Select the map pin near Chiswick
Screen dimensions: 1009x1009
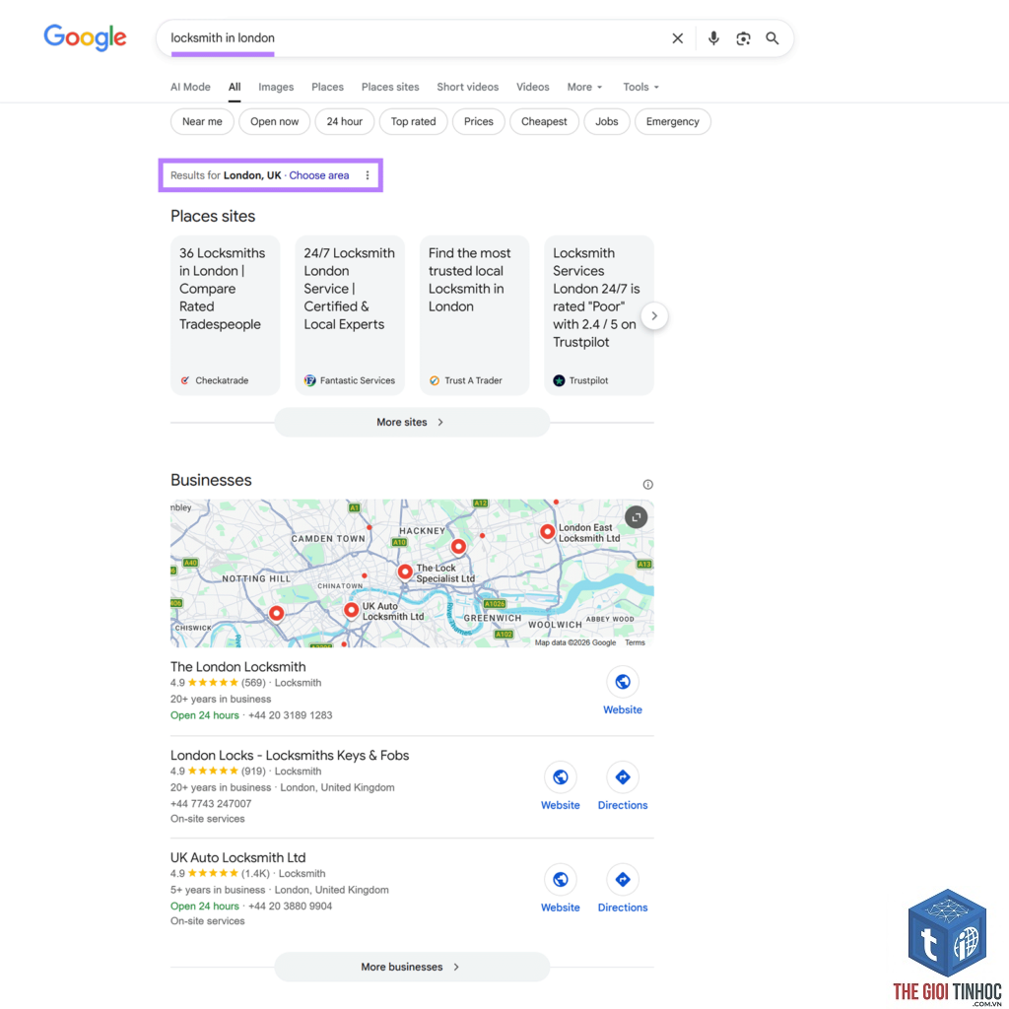pyautogui.click(x=276, y=613)
